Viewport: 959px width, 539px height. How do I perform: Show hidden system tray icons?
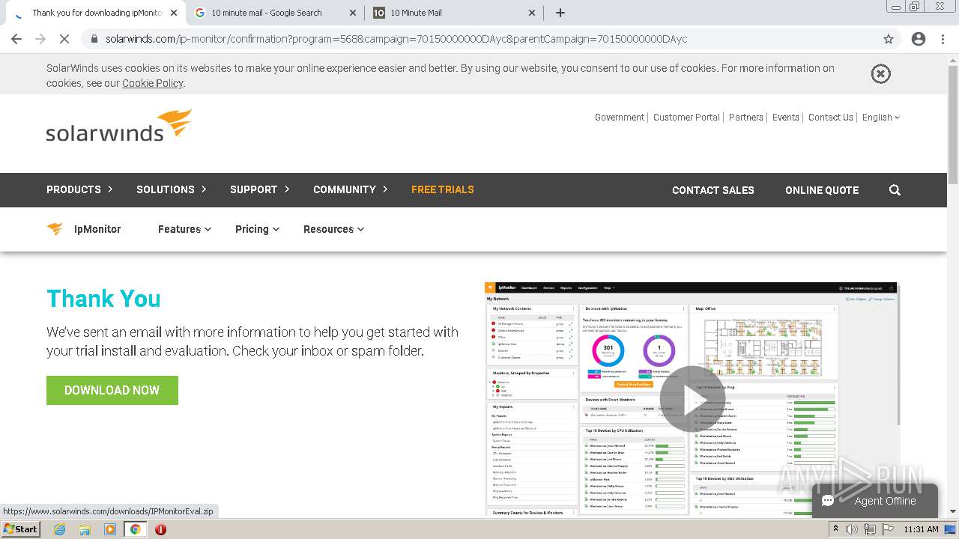tap(835, 529)
